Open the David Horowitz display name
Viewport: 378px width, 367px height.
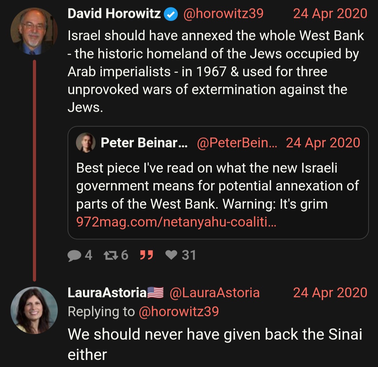[x=114, y=14]
